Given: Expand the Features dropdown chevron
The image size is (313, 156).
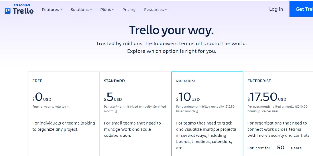Looking at the screenshot, I should click(x=61, y=9).
